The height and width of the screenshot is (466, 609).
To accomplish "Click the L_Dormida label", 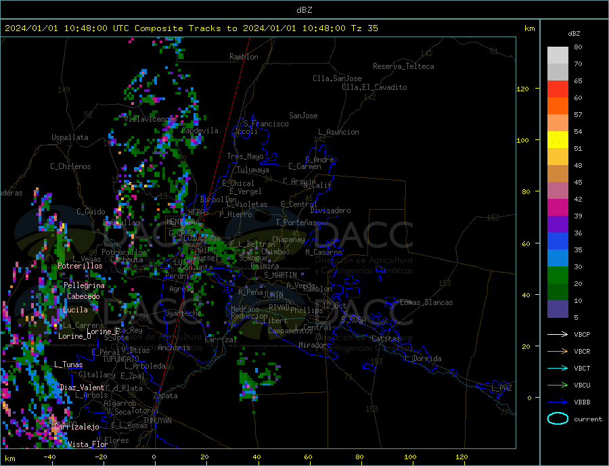I will click(x=424, y=358).
